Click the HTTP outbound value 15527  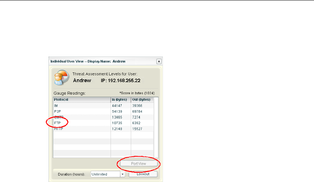point(138,129)
